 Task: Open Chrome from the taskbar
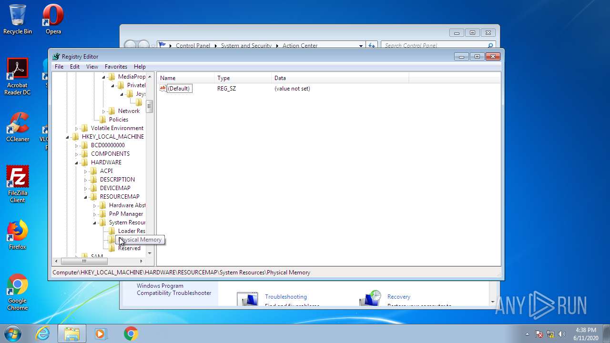pos(131,333)
